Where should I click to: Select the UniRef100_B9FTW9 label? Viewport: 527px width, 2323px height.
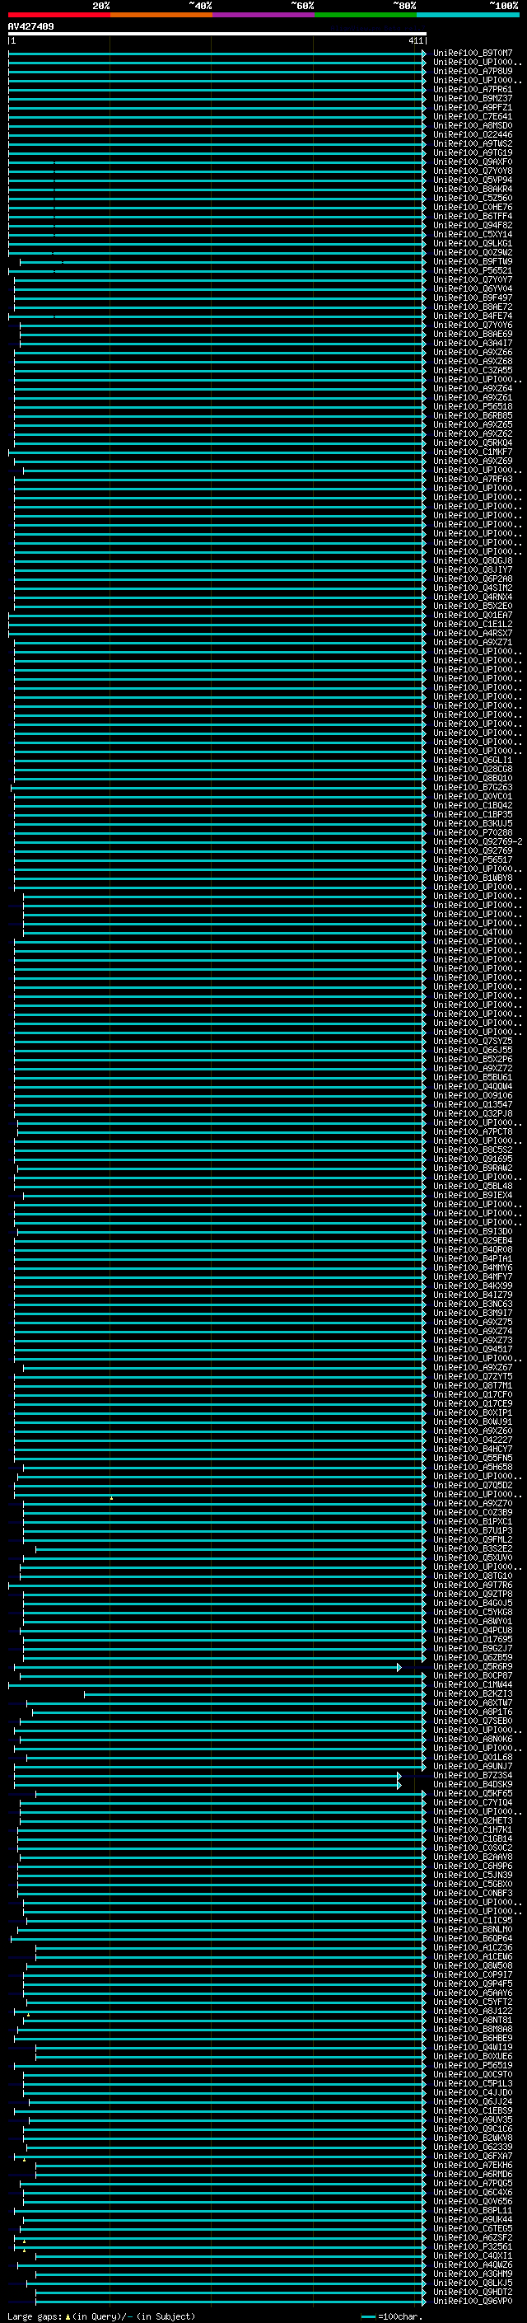pos(473,261)
